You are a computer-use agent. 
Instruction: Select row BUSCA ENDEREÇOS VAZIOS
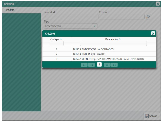click(99, 54)
